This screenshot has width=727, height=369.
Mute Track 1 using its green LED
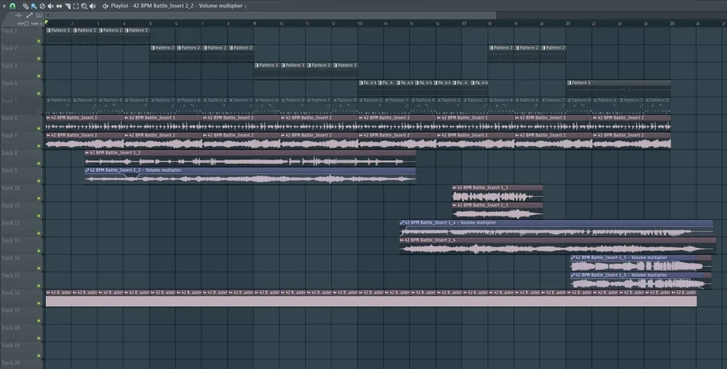39,41
